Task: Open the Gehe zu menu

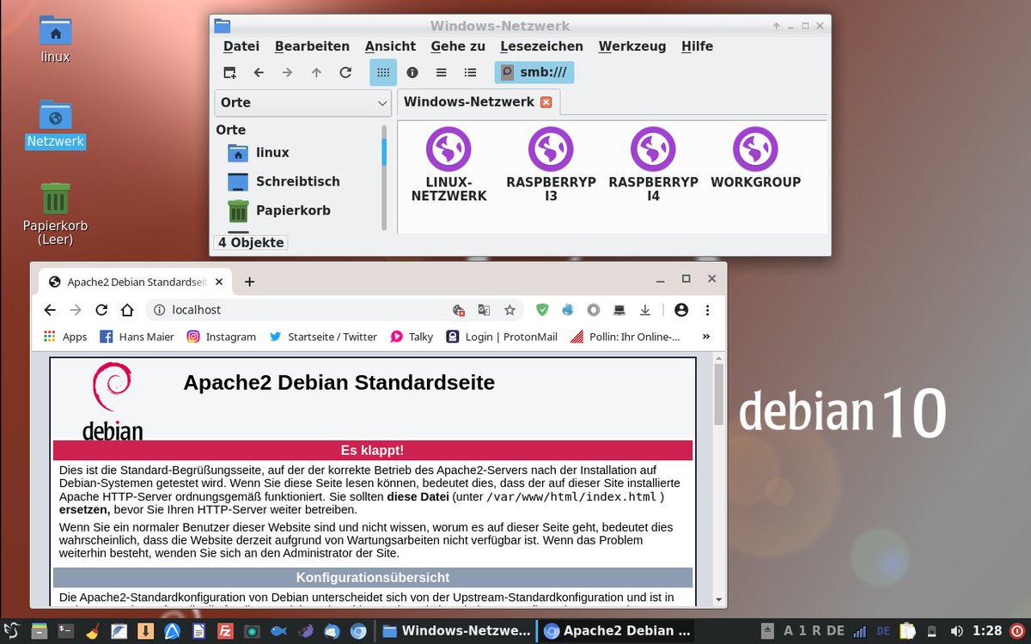Action: [x=458, y=46]
